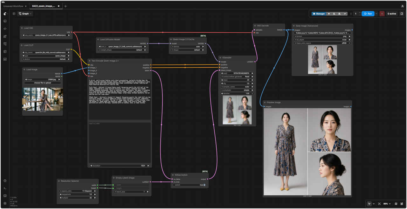Open the 0 active queue button
407x209 pixels.
(392, 14)
